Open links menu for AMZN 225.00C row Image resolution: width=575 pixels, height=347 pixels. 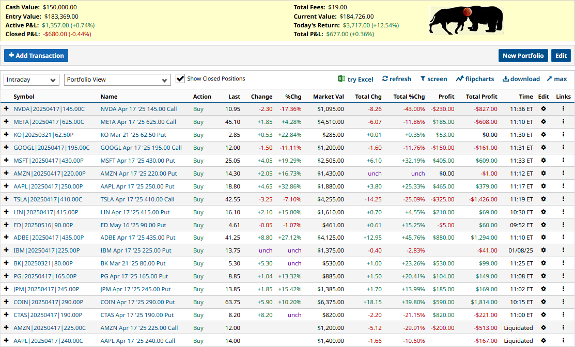[x=563, y=327]
